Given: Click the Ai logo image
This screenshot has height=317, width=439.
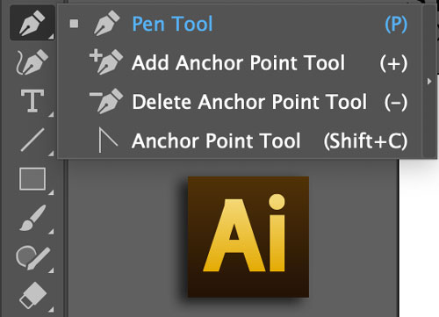Looking at the screenshot, I should [x=248, y=237].
